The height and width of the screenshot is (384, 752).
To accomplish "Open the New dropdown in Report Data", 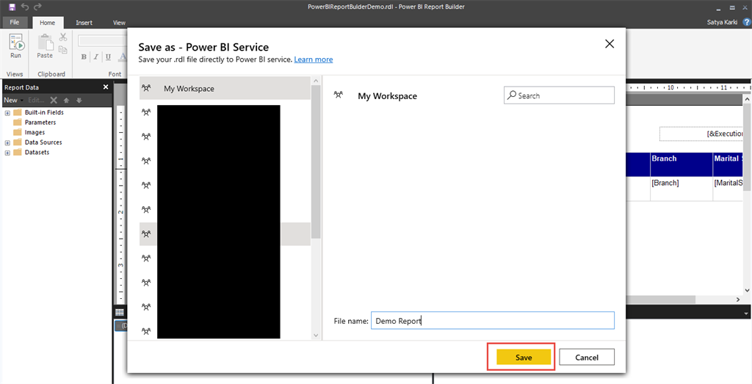I will pyautogui.click(x=14, y=100).
